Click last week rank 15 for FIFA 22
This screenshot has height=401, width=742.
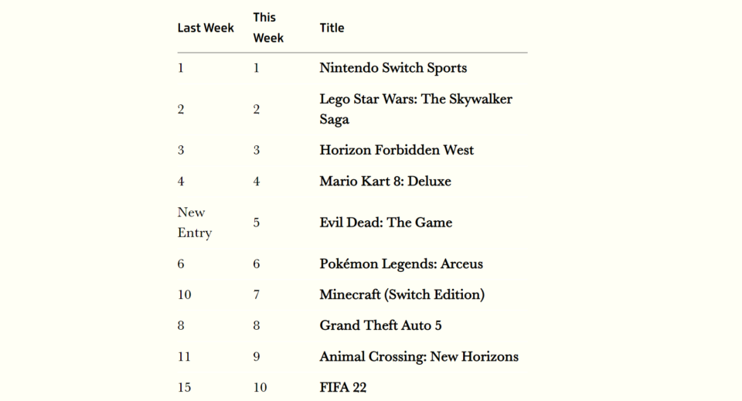click(184, 387)
